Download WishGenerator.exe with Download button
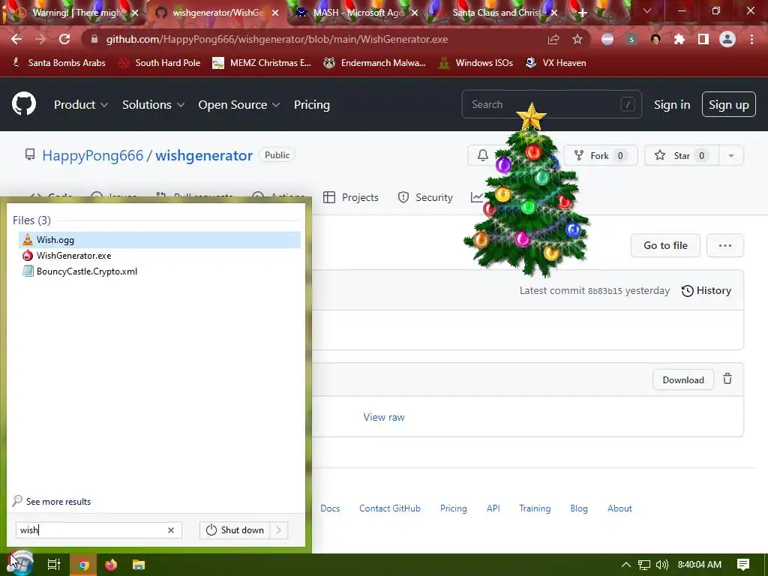Image resolution: width=768 pixels, height=576 pixels. click(x=682, y=380)
